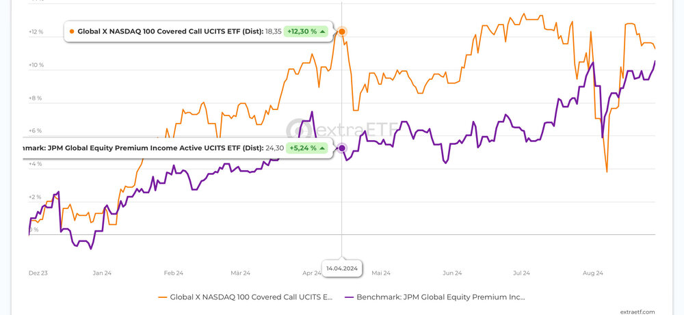Click the up-arrow beside +5,24 %
The image size is (684, 315).
(322, 148)
